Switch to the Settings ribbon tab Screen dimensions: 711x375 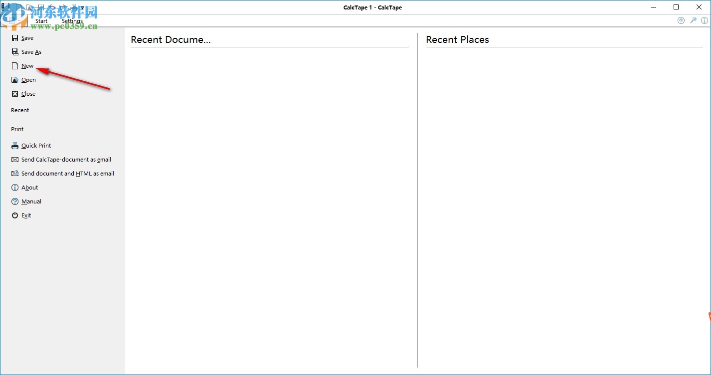[x=72, y=21]
